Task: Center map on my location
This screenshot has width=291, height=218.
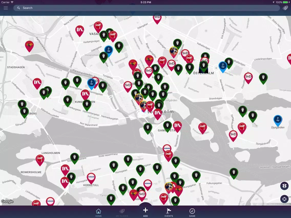Action: click(x=284, y=199)
